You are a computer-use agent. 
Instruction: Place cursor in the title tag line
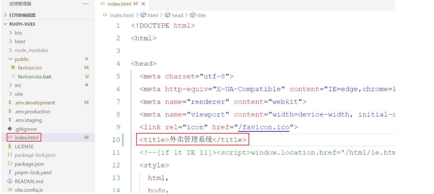[193, 140]
